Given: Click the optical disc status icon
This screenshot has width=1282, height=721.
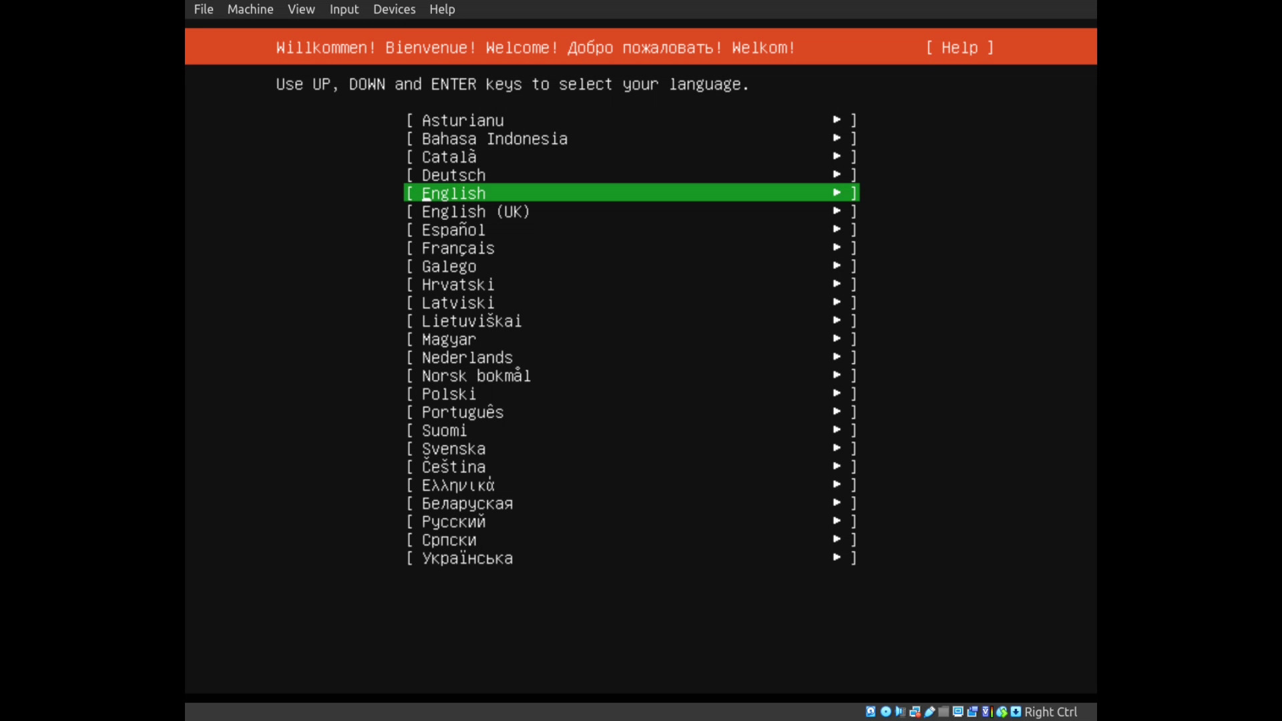Looking at the screenshot, I should coord(886,712).
